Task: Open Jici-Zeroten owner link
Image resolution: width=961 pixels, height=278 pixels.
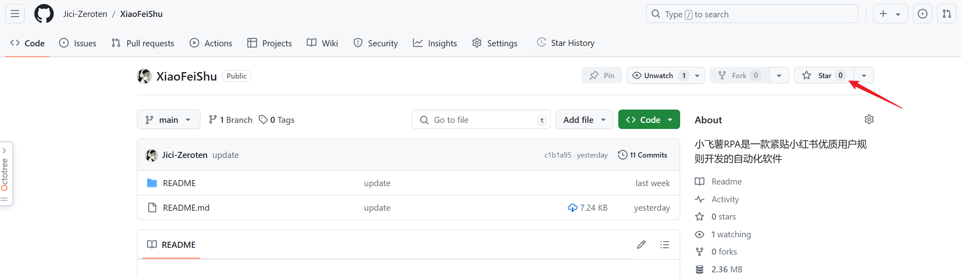Action: (85, 14)
